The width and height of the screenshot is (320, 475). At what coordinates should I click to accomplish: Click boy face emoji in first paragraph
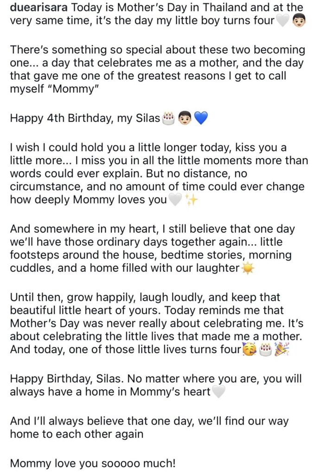(299, 20)
